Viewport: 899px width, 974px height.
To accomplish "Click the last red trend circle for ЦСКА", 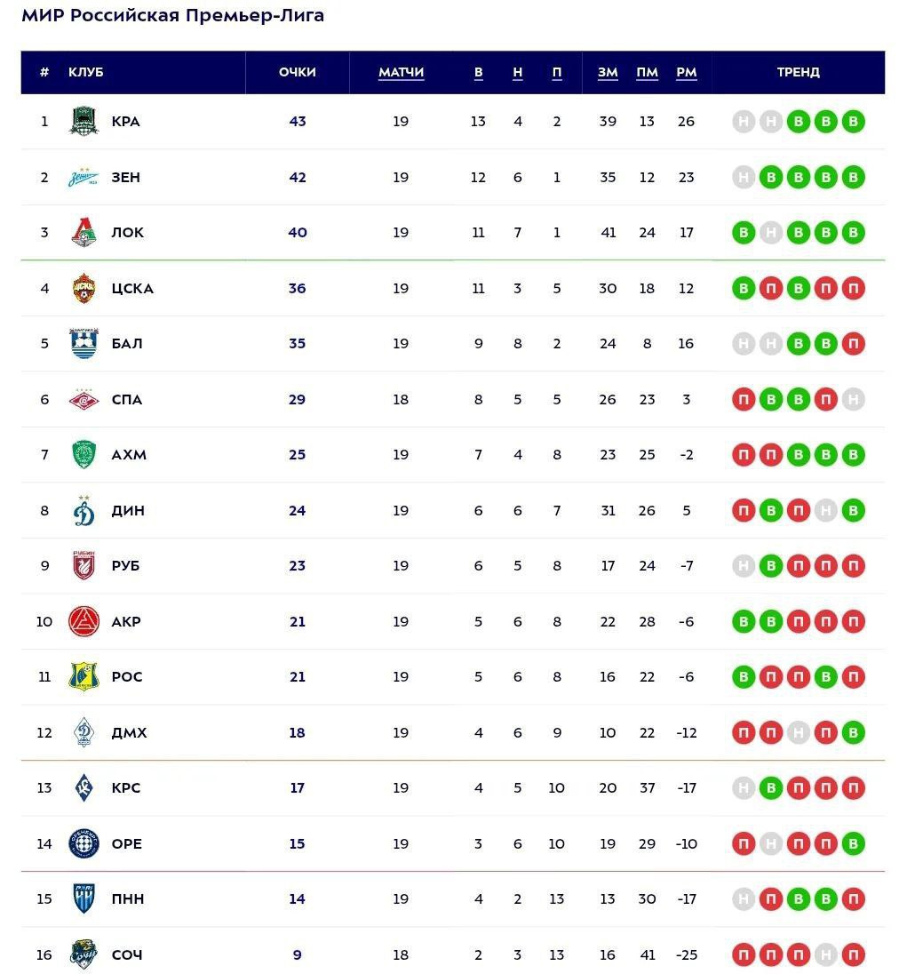I will 853,288.
